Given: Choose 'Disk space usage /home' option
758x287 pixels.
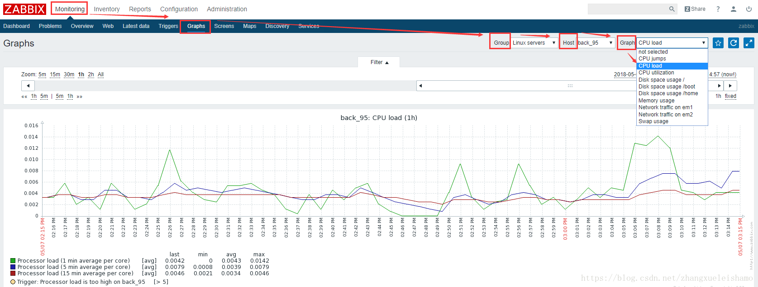Looking at the screenshot, I should (672, 93).
